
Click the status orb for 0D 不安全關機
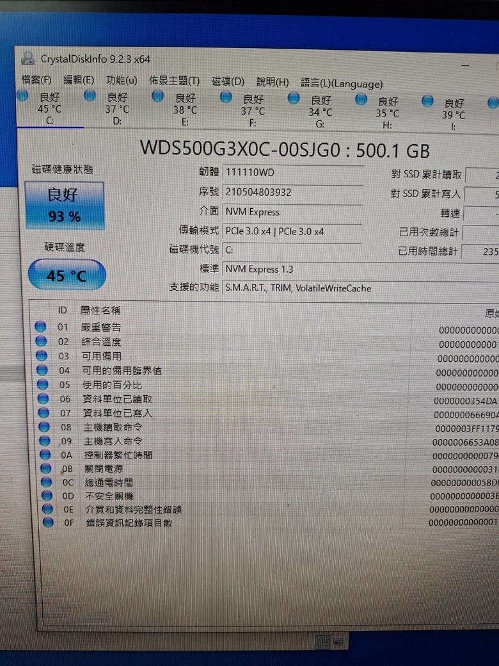47,495
